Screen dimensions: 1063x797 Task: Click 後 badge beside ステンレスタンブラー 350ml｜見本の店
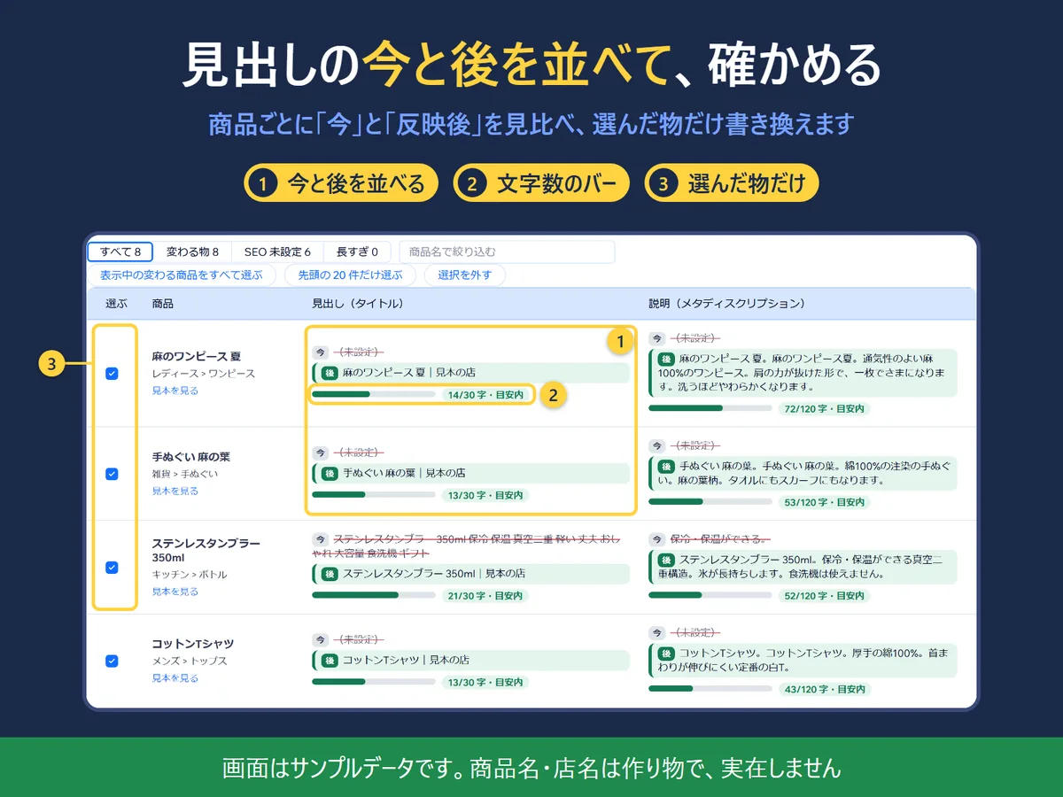[329, 574]
